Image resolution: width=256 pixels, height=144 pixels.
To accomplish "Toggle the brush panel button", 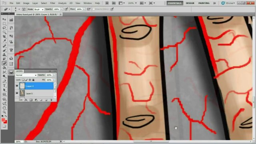I will (24, 9).
